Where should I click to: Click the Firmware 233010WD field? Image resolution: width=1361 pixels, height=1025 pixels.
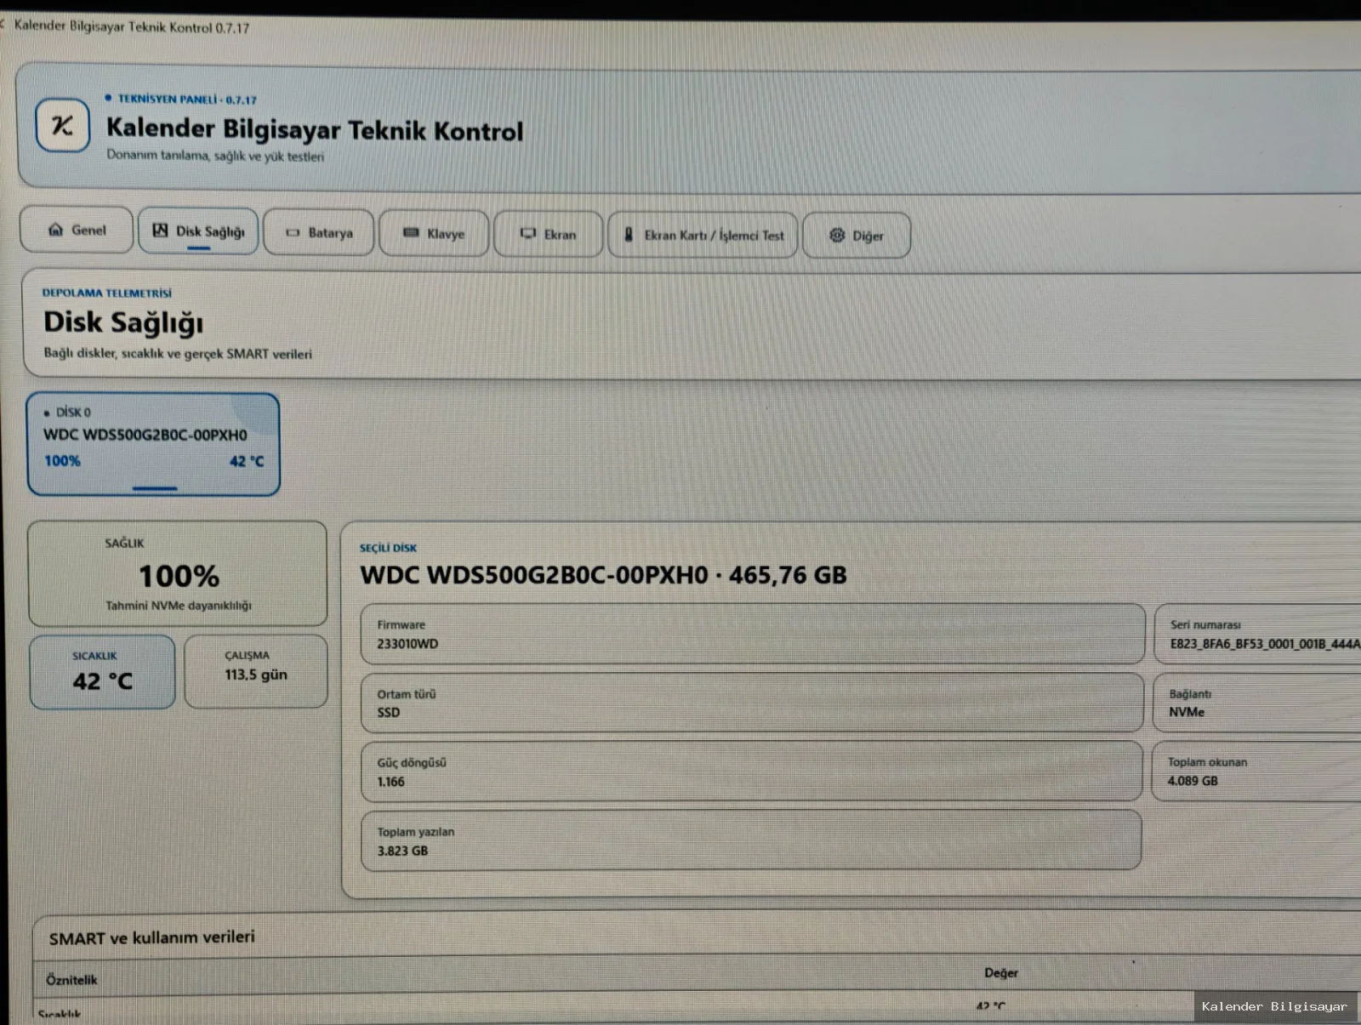click(x=753, y=634)
